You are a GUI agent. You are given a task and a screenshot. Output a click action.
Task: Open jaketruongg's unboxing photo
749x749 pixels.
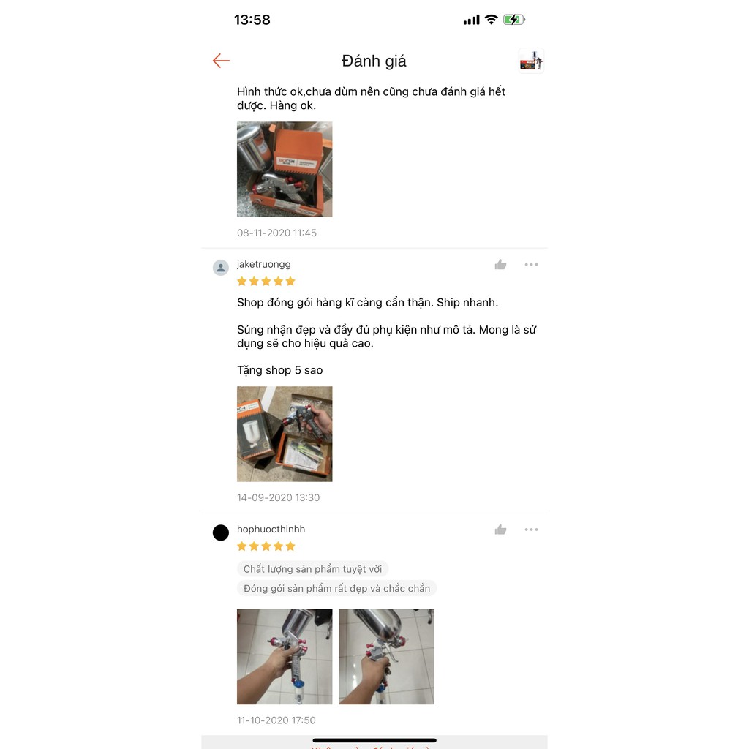point(285,434)
